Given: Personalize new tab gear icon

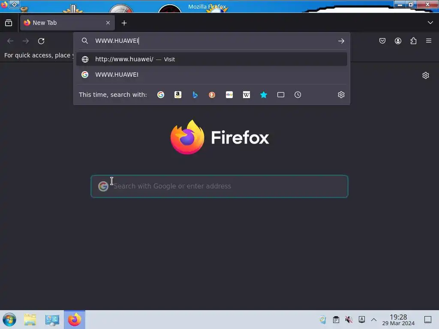Looking at the screenshot, I should point(426,75).
